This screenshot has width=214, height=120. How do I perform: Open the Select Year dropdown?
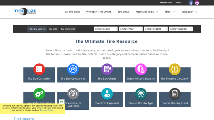[x=131, y=29]
